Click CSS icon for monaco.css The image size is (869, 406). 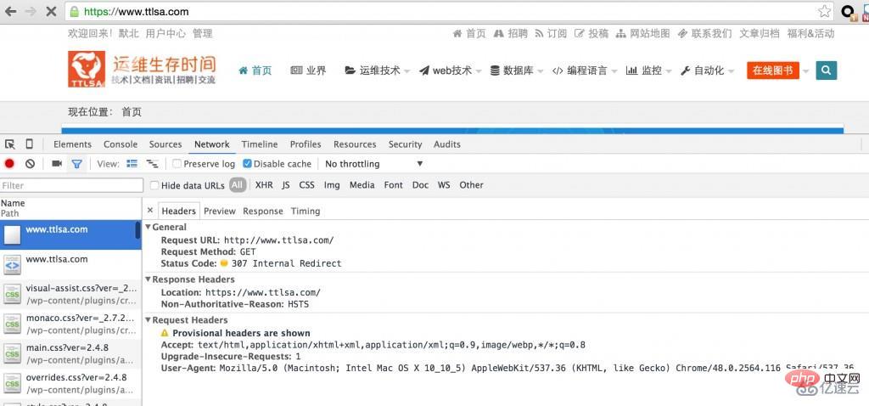pos(12,324)
